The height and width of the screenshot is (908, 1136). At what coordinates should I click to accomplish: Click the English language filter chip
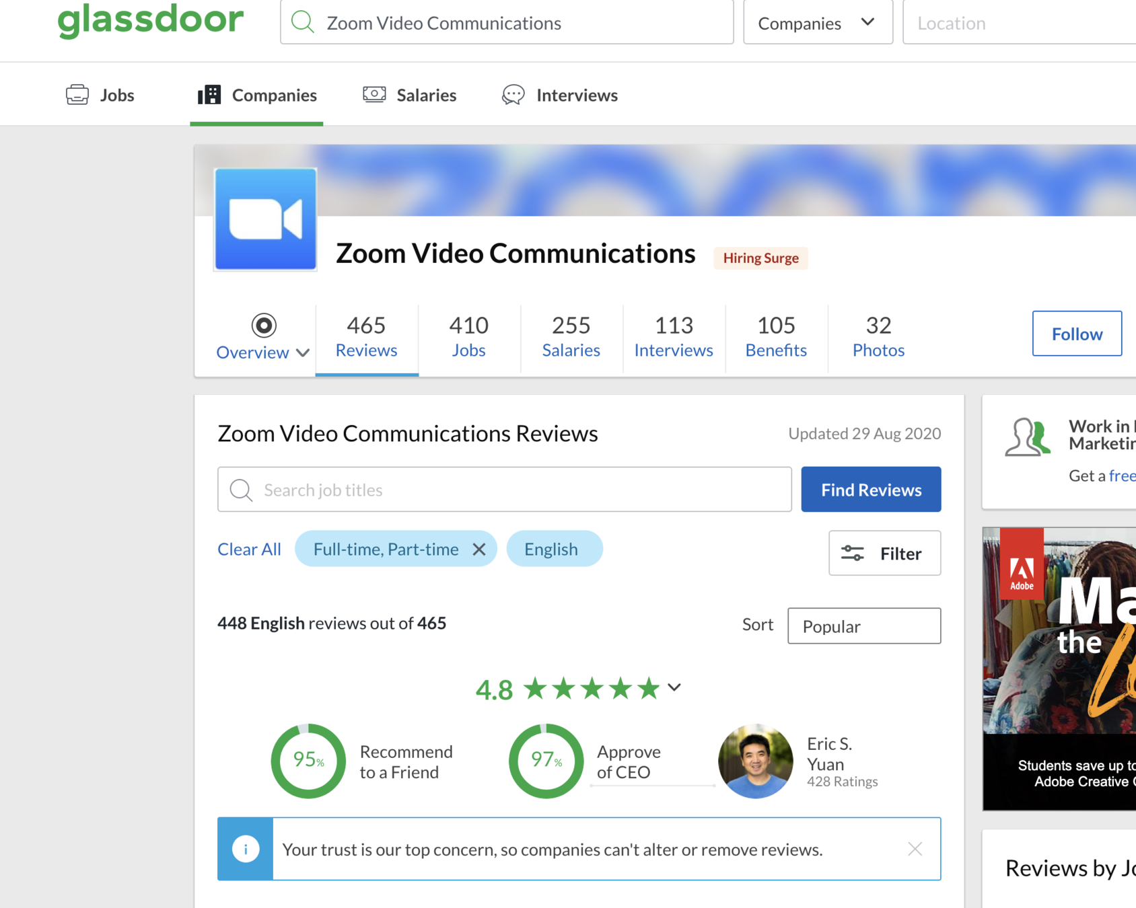[x=554, y=549]
